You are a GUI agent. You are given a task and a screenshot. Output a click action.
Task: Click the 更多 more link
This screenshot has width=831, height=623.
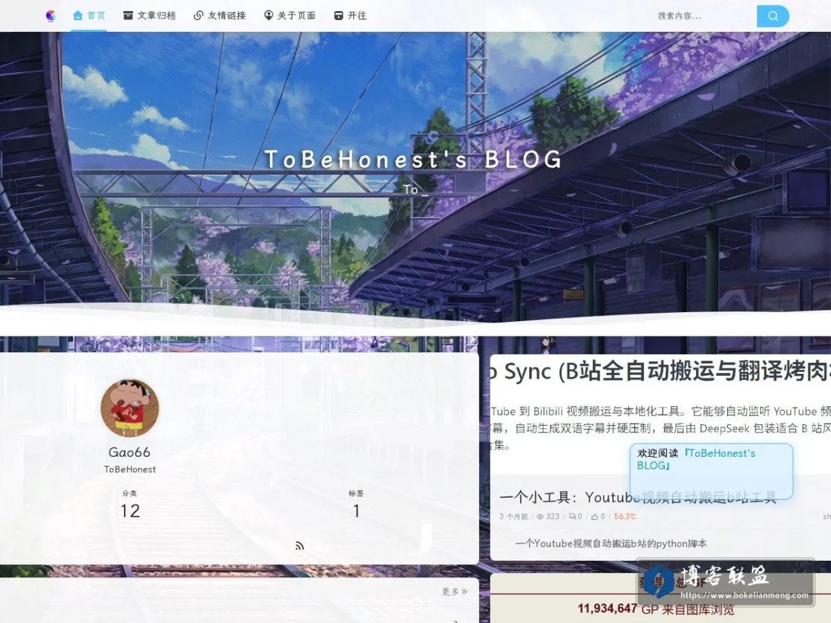point(455,591)
